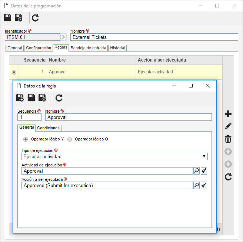Click the save icon in Datos de la regla
This screenshot has width=243, height=242.
[31, 98]
